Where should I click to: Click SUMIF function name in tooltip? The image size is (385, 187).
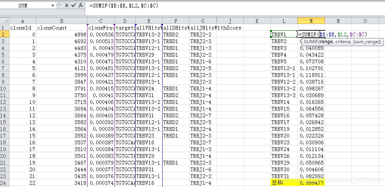(x=310, y=42)
